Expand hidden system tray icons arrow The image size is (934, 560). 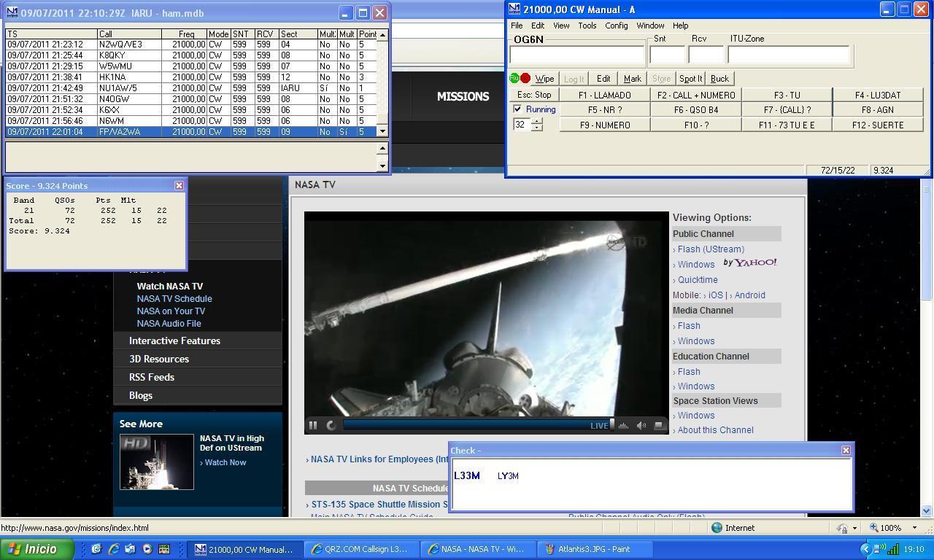(x=865, y=549)
